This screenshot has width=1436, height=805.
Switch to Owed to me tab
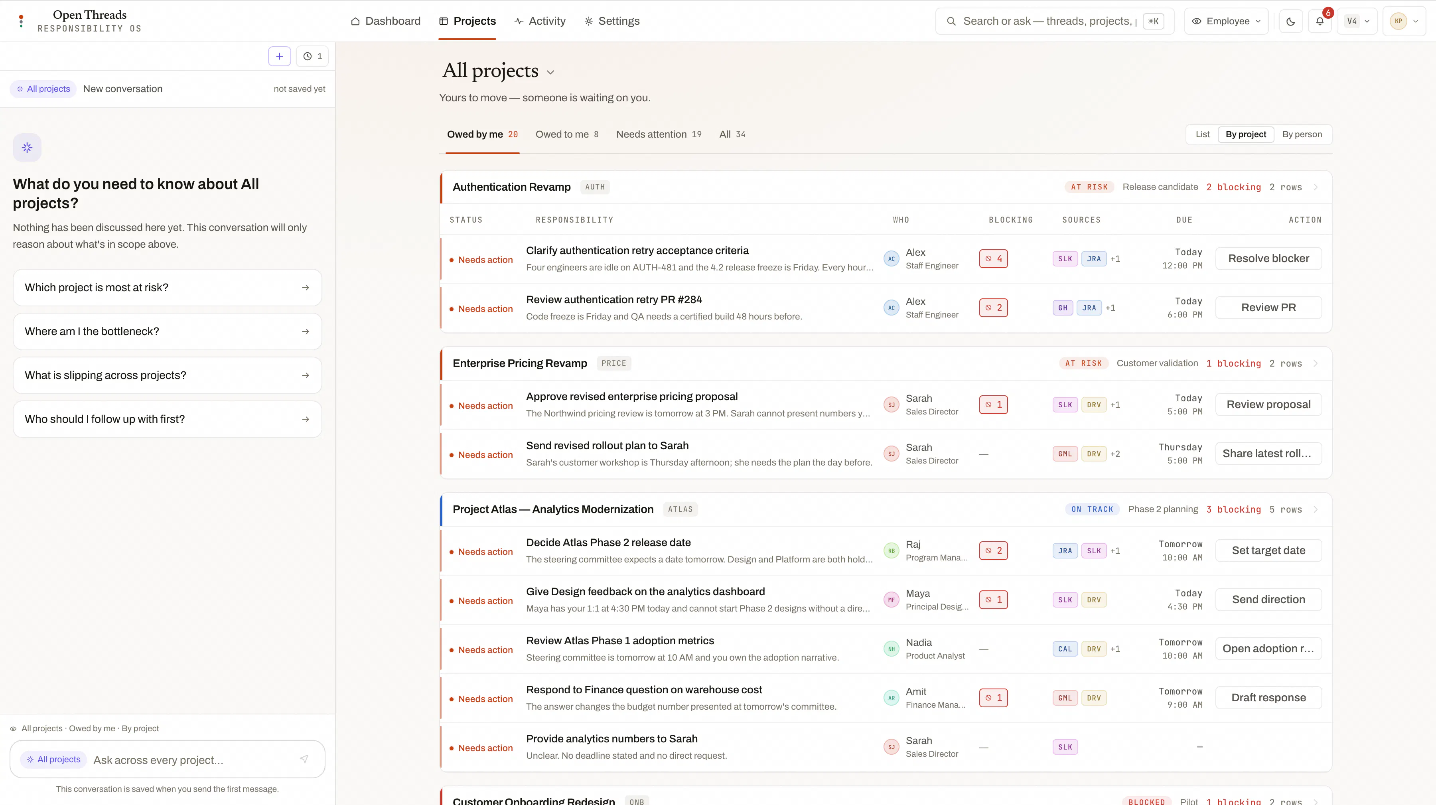567,134
